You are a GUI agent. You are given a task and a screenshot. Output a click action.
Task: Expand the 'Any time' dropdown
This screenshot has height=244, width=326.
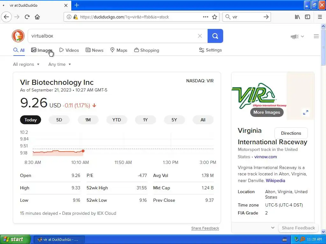60,64
